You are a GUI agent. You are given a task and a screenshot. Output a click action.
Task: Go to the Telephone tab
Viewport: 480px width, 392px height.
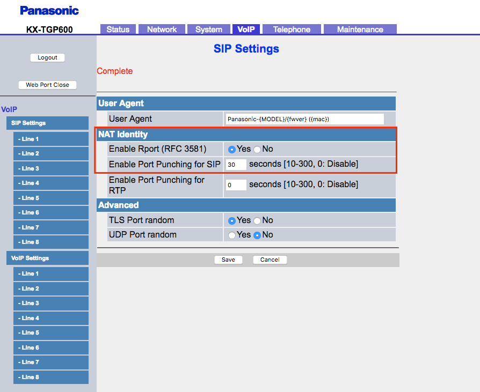[292, 29]
